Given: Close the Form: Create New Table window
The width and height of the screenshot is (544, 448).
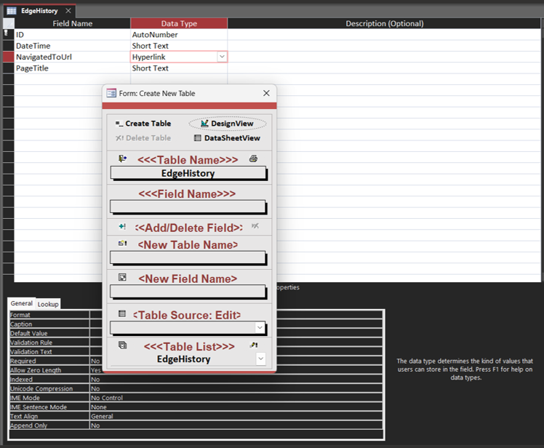Looking at the screenshot, I should click(266, 93).
